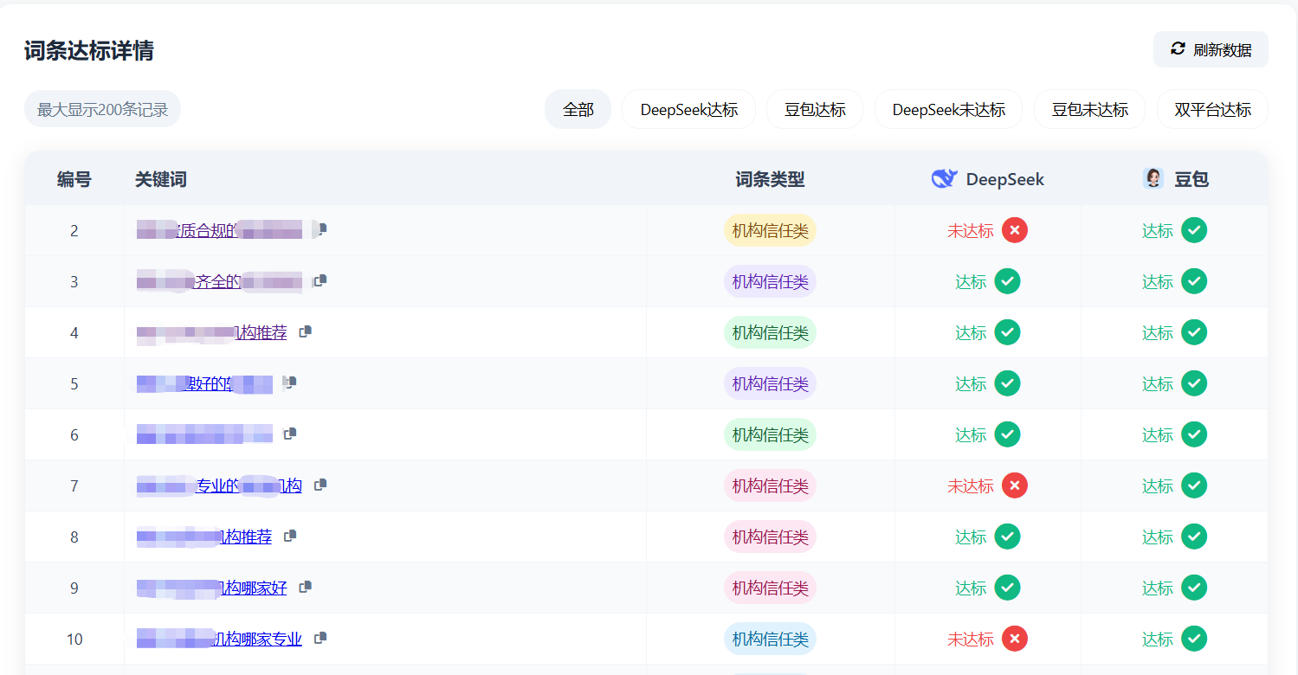Toggle the 双平台达标 filter
The width and height of the screenshot is (1298, 675).
[x=1212, y=109]
